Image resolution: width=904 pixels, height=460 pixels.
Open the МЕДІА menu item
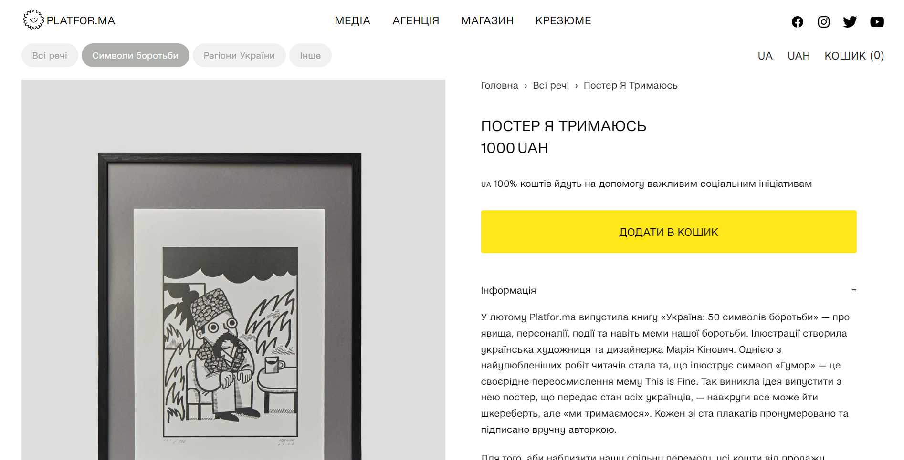(x=353, y=20)
